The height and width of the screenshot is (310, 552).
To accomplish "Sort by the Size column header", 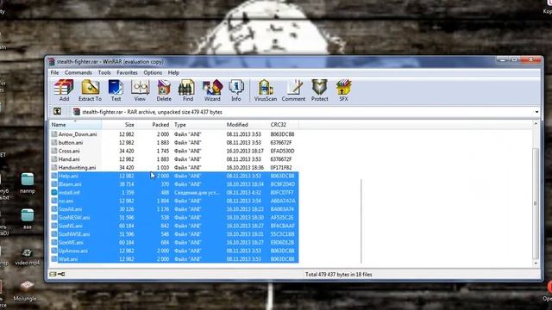I will [x=119, y=125].
